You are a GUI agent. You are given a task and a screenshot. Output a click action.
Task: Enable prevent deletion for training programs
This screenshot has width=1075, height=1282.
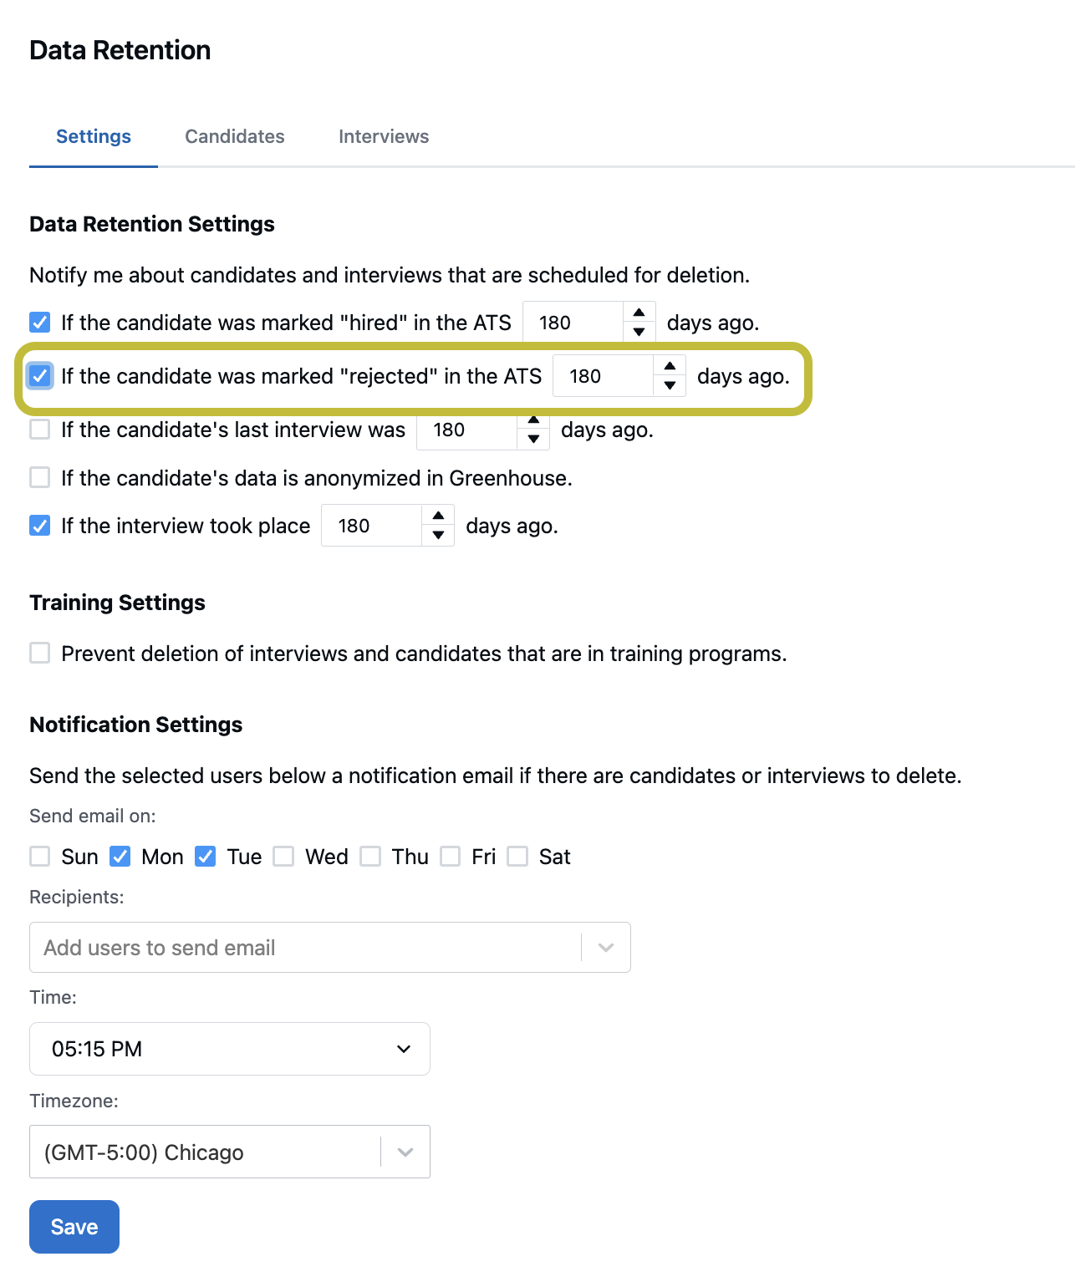(x=40, y=653)
